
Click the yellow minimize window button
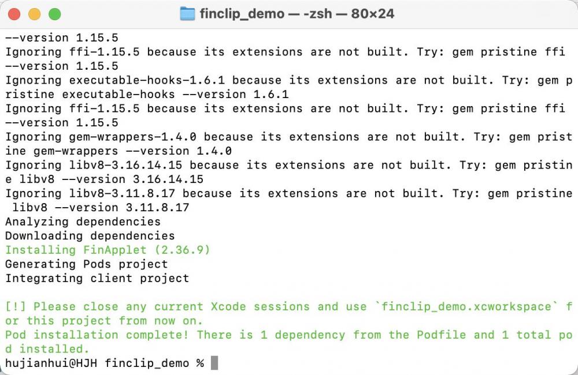tap(35, 14)
